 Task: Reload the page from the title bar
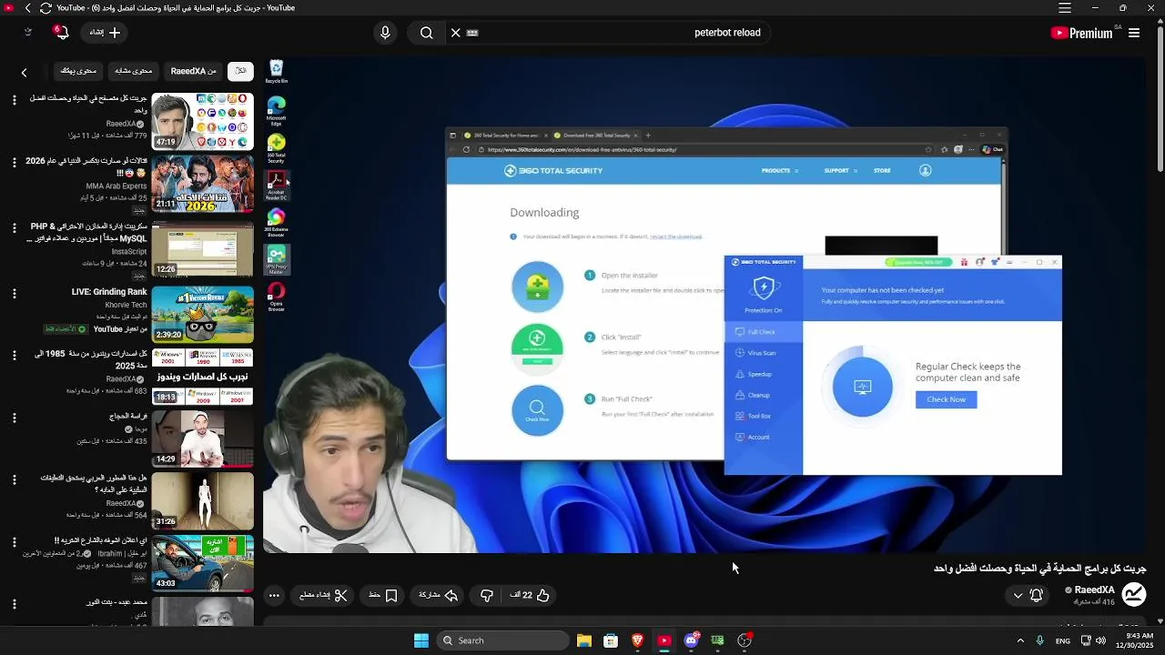pos(46,8)
